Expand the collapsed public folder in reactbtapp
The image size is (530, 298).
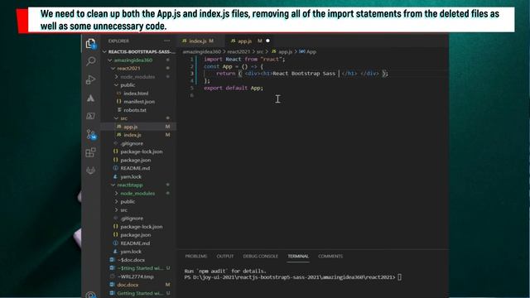(139, 202)
